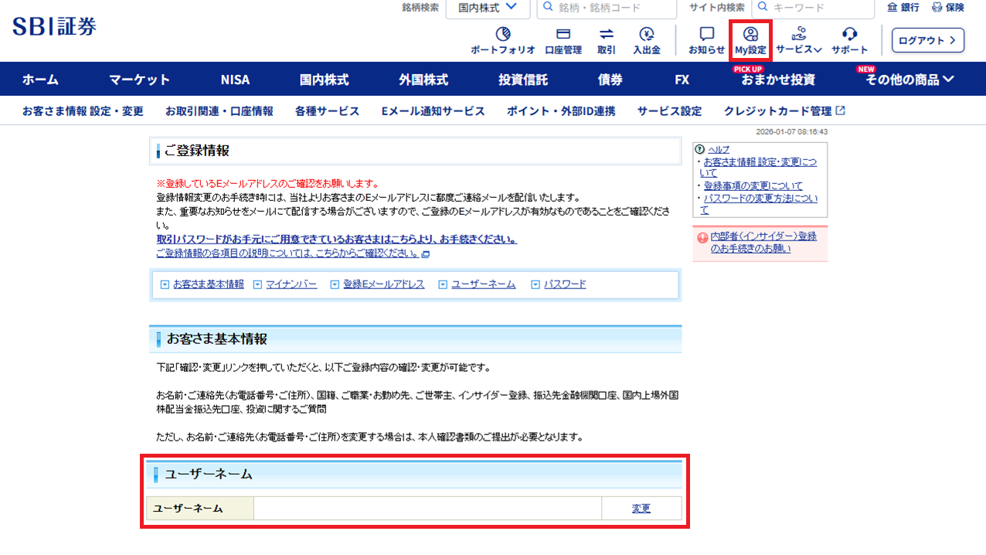Open おまかせ投資 navigation item

pyautogui.click(x=778, y=80)
